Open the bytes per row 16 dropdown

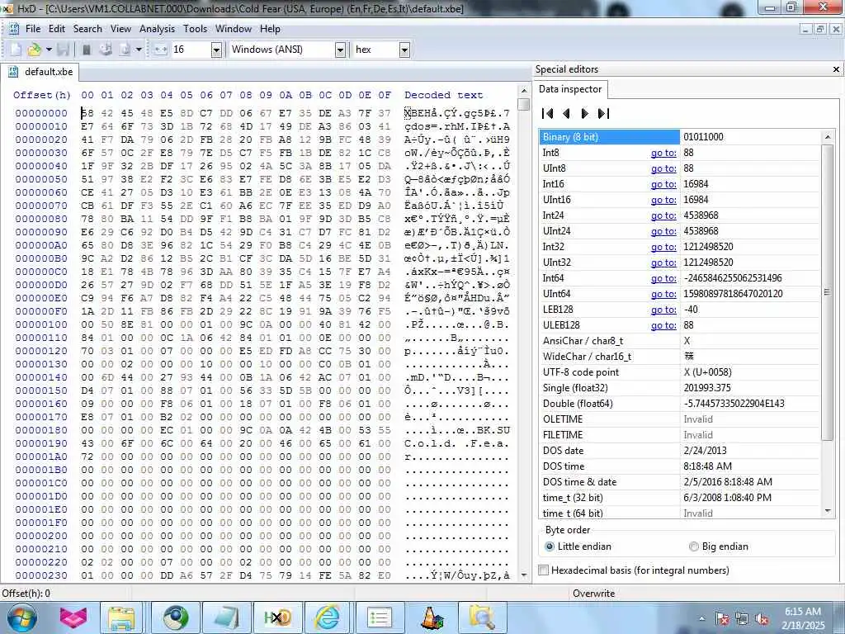216,50
